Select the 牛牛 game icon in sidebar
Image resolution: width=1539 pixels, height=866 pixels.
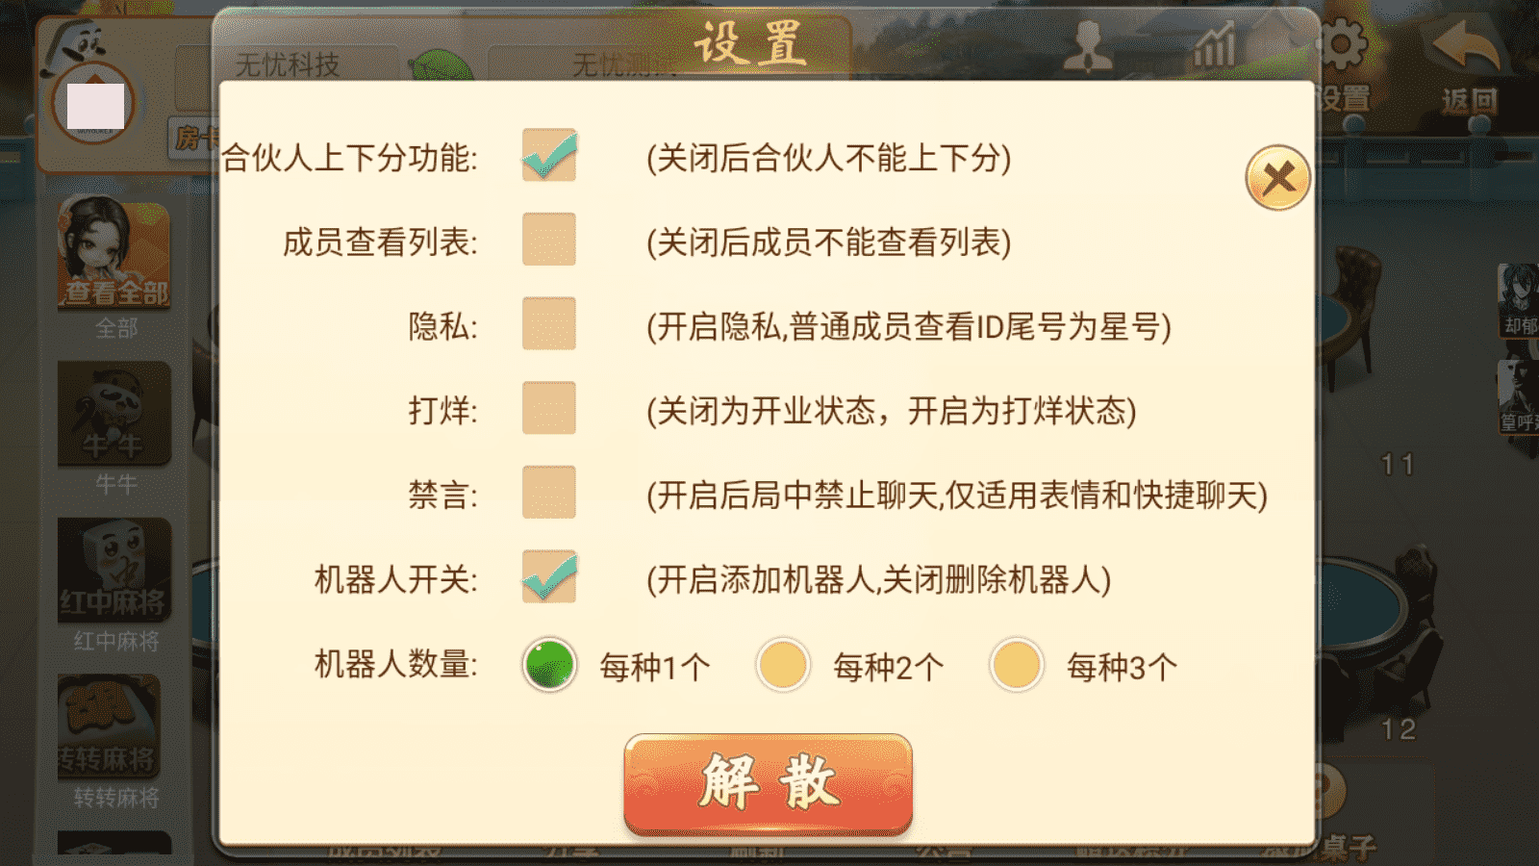pyautogui.click(x=114, y=414)
